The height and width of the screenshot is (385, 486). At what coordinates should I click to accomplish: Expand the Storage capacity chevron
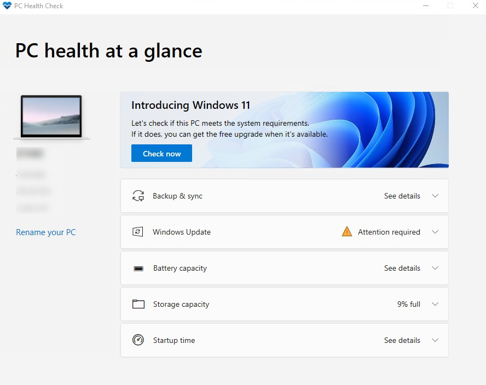click(435, 304)
